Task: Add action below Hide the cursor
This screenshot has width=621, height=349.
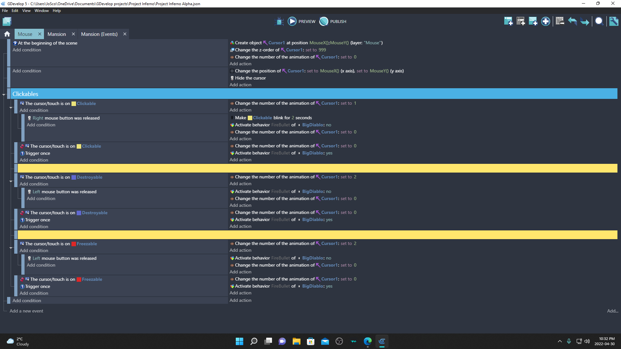Action: 240,85
